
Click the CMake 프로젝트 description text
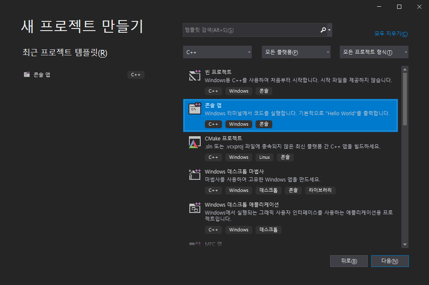(292, 146)
